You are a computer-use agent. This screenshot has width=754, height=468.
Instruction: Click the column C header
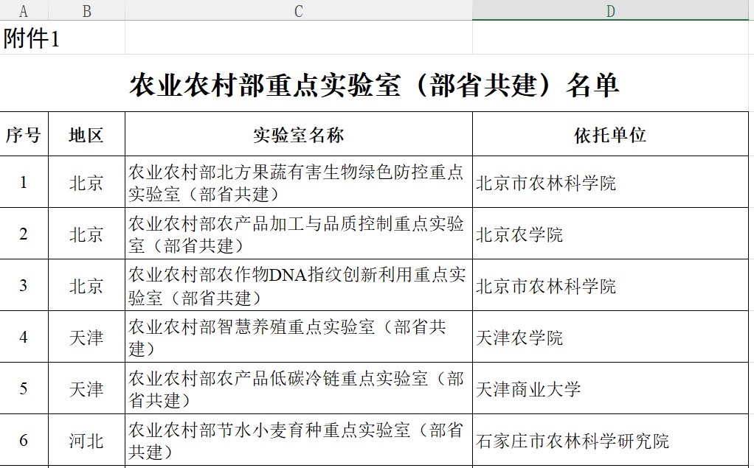[x=298, y=11]
